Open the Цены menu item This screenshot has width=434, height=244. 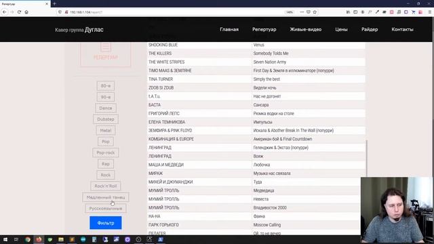point(341,29)
